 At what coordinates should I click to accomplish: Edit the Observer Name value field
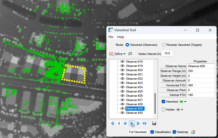201,66
